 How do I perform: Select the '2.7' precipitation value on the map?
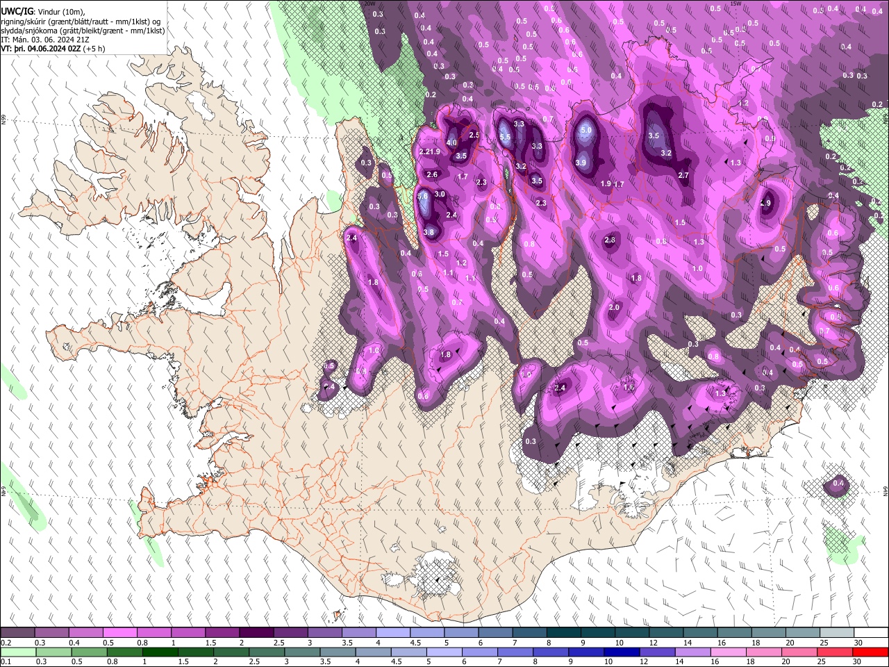[683, 176]
